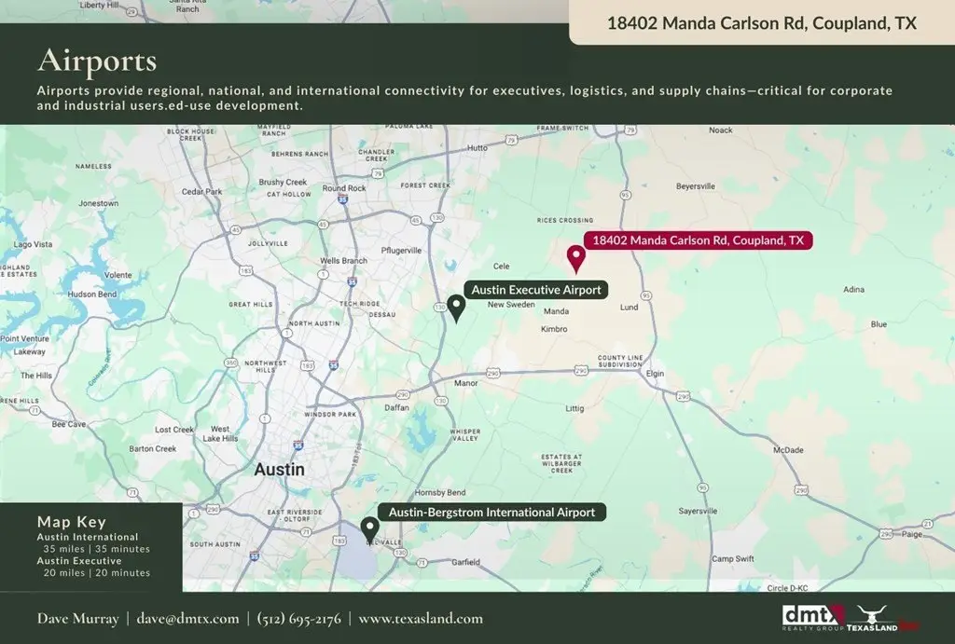Image resolution: width=955 pixels, height=644 pixels.
Task: Click the address header at top right
Action: tap(761, 23)
